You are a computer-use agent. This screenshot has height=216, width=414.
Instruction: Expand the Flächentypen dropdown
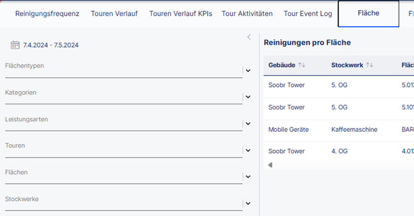click(x=248, y=71)
